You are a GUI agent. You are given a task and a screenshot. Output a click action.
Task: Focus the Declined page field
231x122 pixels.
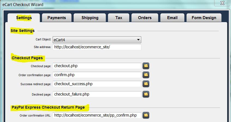pyautogui.click(x=97, y=94)
